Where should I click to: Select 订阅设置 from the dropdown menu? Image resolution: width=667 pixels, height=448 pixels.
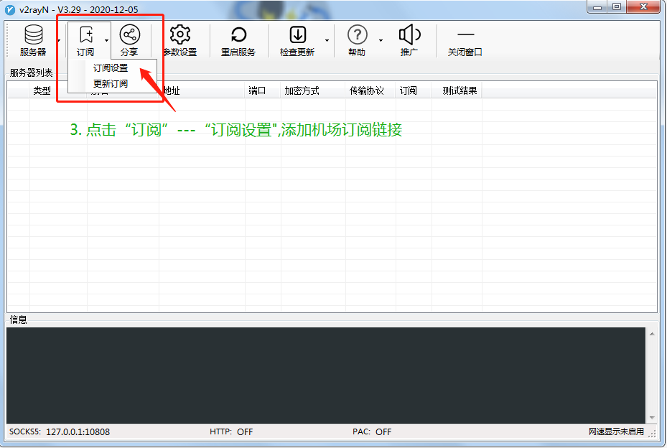pyautogui.click(x=112, y=68)
